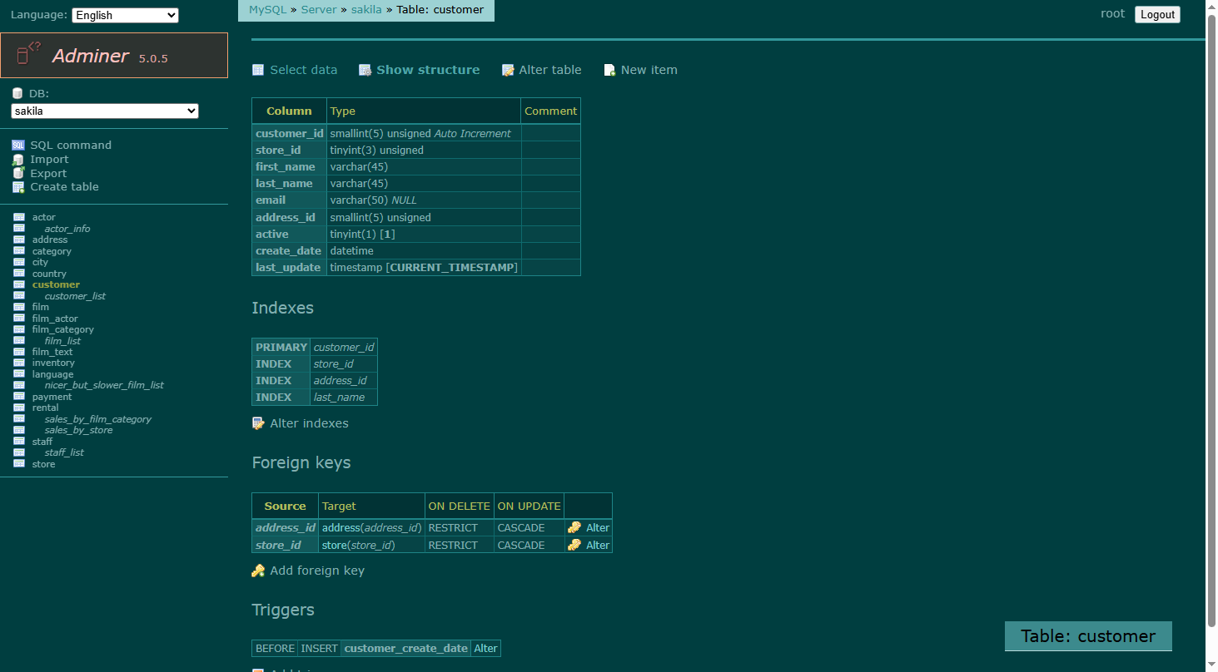This screenshot has width=1218, height=672.
Task: Click the store target table link
Action: tap(334, 545)
